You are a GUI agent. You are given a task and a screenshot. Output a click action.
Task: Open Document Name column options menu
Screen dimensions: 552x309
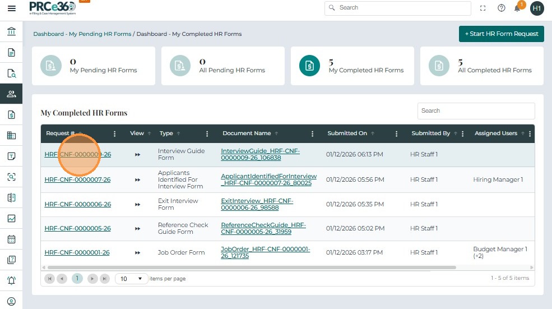313,134
